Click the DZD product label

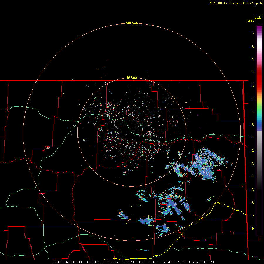(258, 18)
